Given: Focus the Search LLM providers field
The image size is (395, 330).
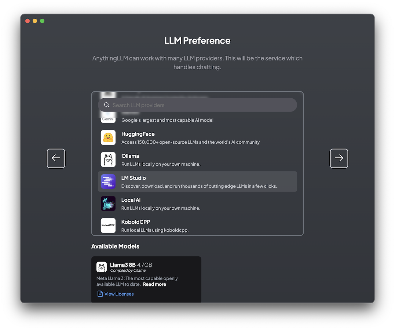Looking at the screenshot, I should 197,105.
